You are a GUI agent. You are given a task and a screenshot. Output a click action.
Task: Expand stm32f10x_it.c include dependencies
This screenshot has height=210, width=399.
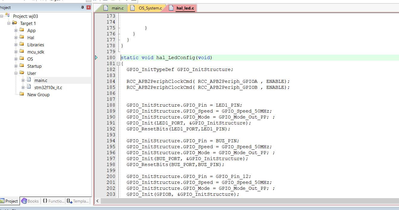(23, 87)
